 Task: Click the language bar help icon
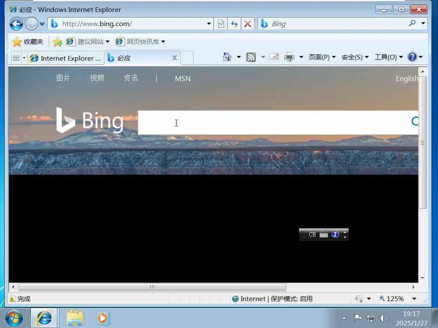(335, 234)
